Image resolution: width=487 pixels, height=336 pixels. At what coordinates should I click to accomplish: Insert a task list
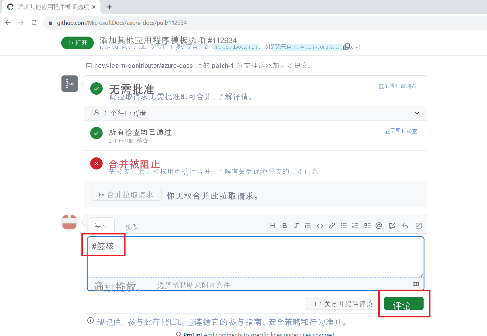click(367, 226)
